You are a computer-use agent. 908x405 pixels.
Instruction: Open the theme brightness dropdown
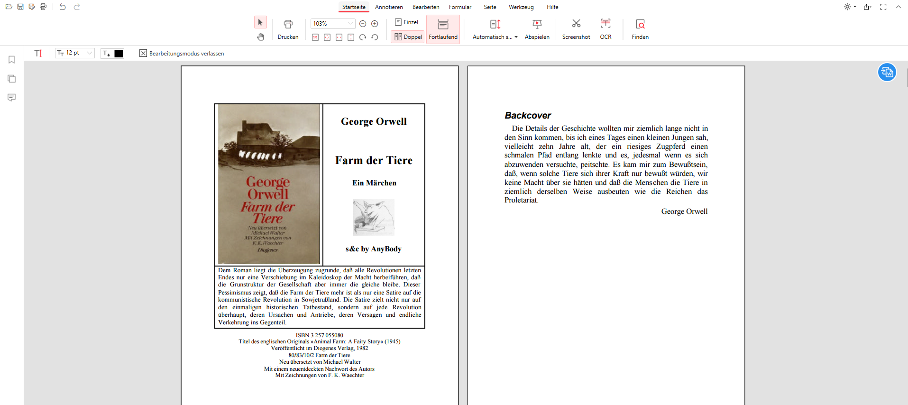pyautogui.click(x=850, y=7)
